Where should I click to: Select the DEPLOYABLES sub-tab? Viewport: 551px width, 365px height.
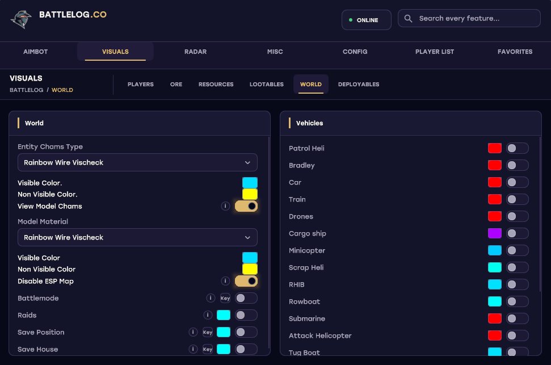point(359,85)
